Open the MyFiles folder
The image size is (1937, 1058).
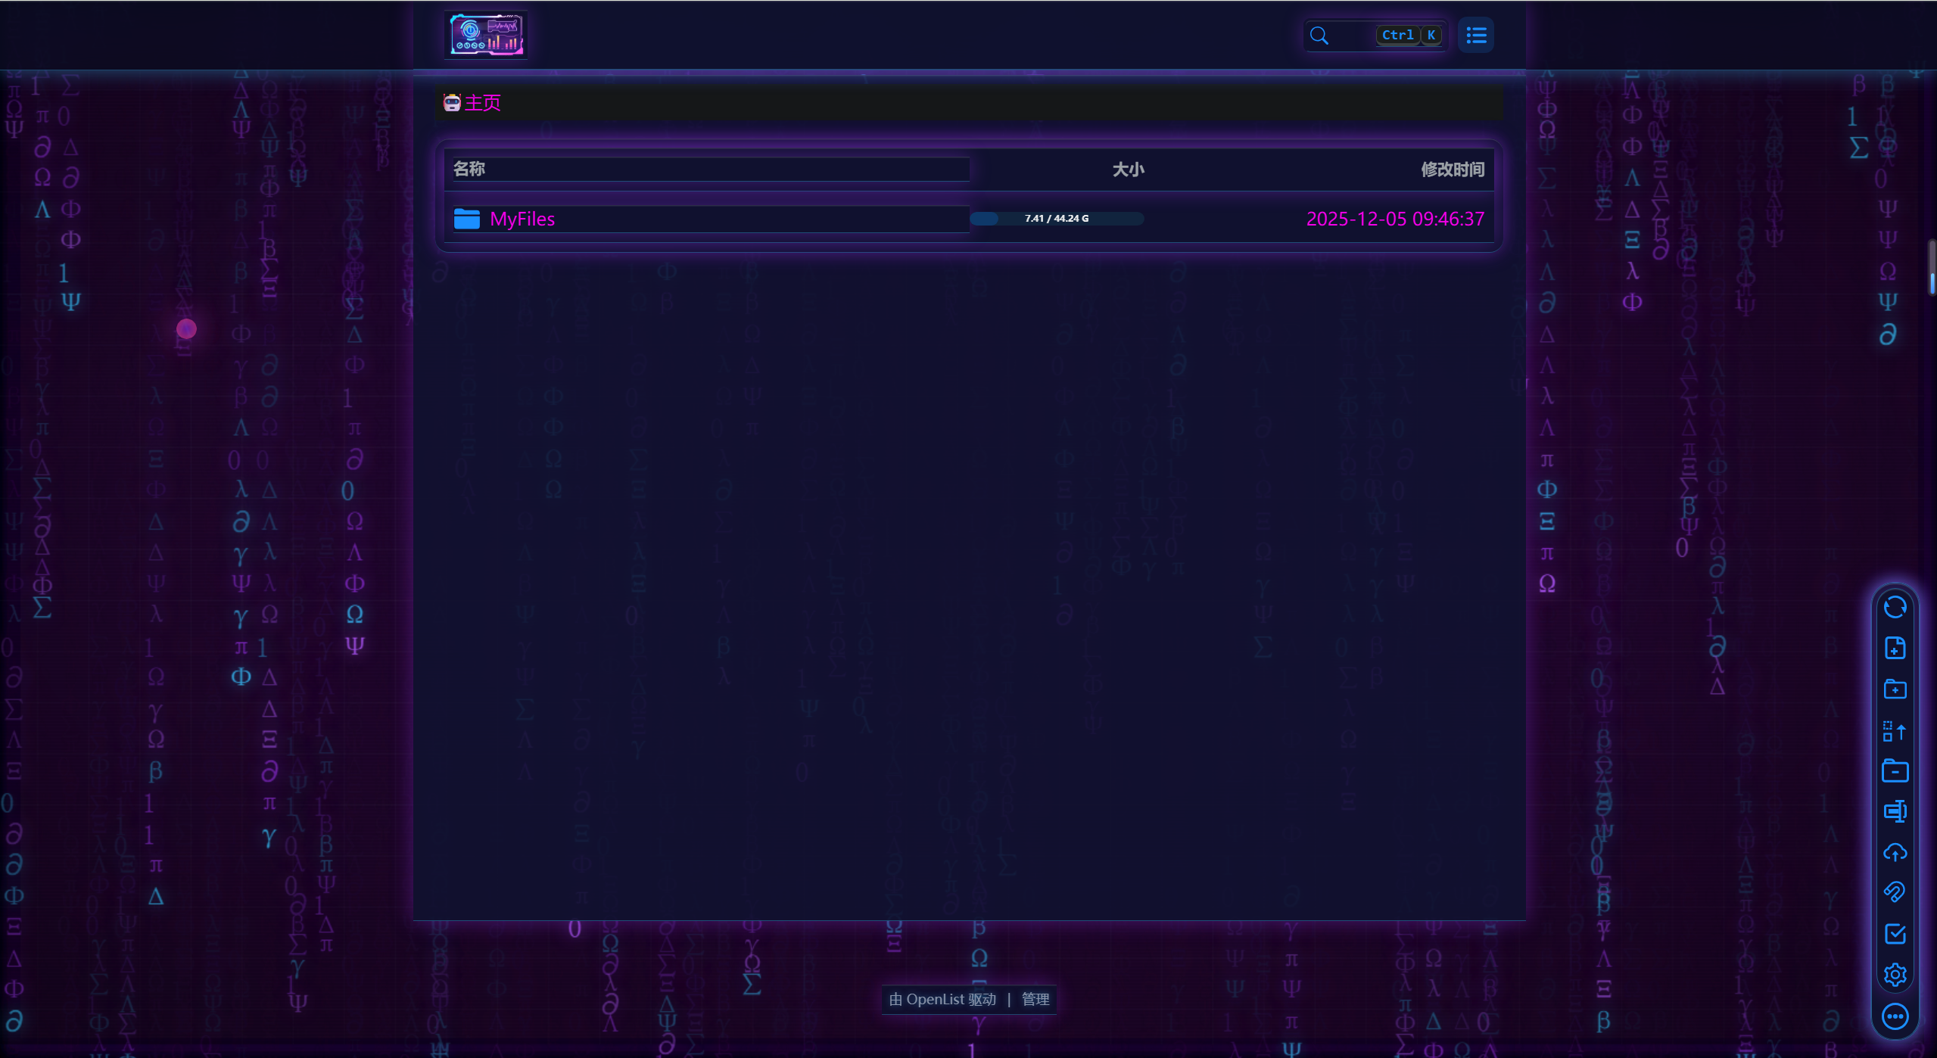522,219
